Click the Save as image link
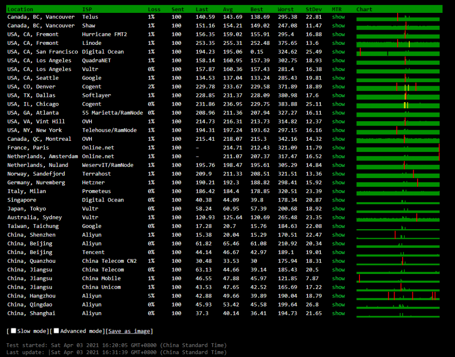The height and width of the screenshot is (357, 455). click(x=129, y=331)
